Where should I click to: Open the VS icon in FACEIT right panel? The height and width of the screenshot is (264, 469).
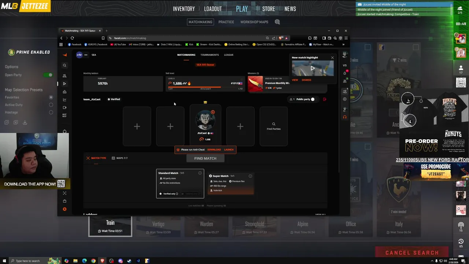coord(344,65)
